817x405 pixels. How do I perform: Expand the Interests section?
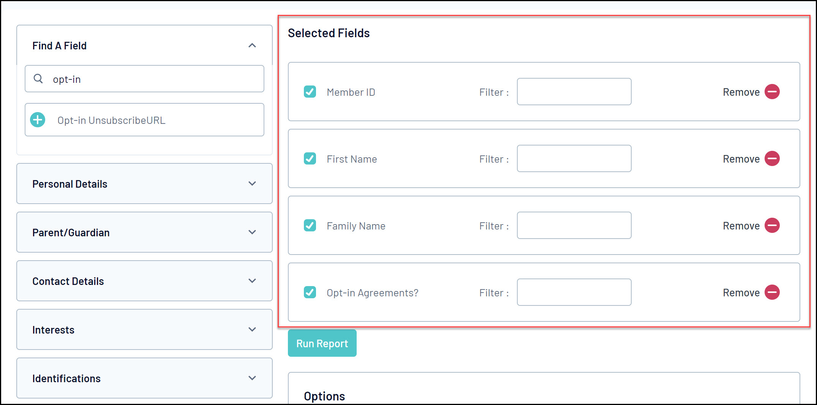tap(252, 330)
